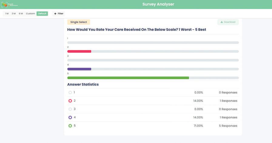
Task: Select the red circle for answer 2
Action: [x=70, y=101]
